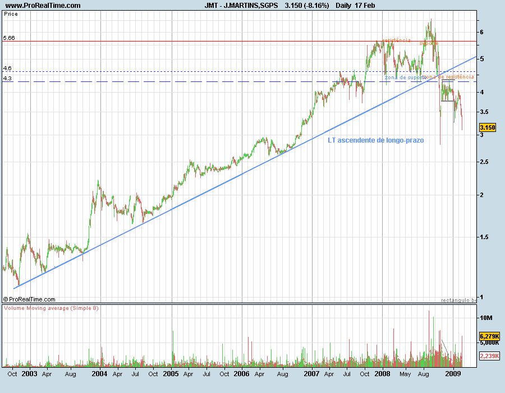Click the yellow 3.150 current price tag
The image size is (505, 393).
(488, 127)
